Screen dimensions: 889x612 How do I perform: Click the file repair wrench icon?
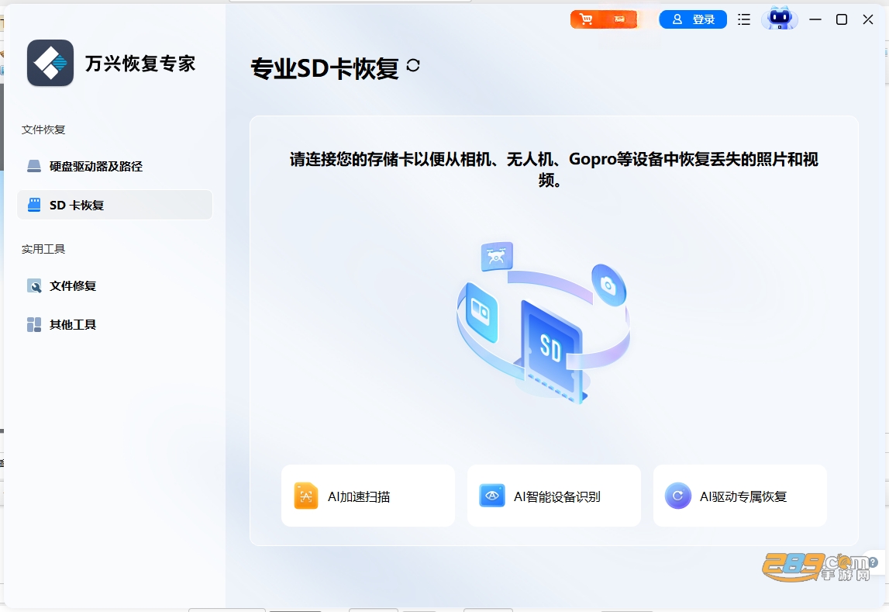pos(34,286)
